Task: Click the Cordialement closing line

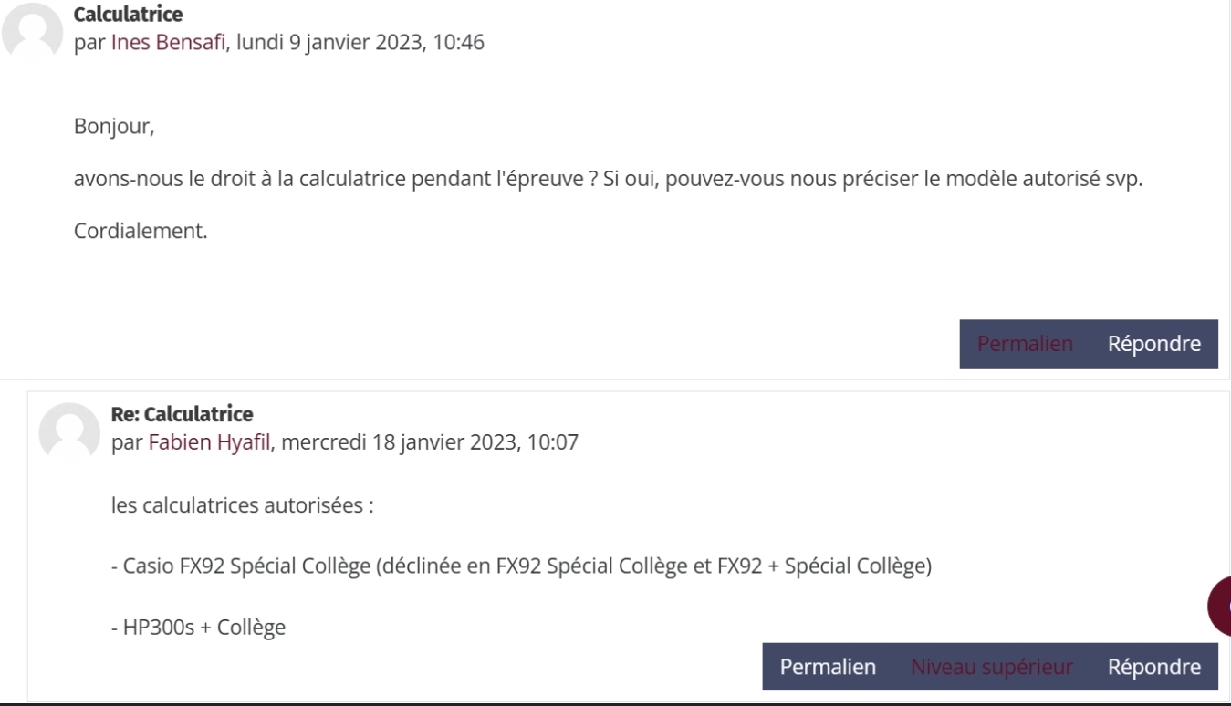Action: (x=141, y=231)
